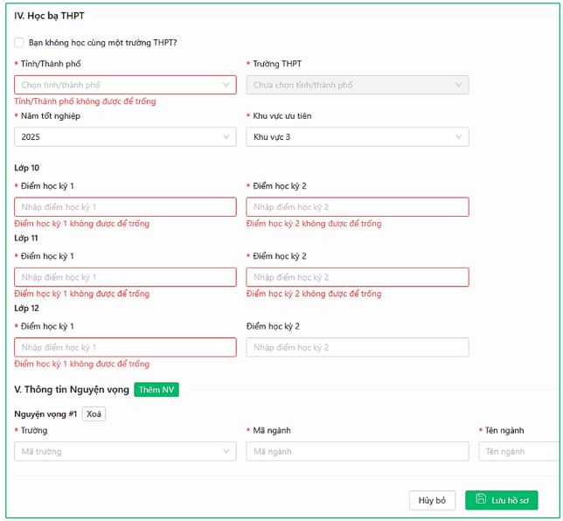Open the Năm tốt nghiệp 2025 dropdown
Image resolution: width=563 pixels, height=521 pixels.
coord(125,137)
